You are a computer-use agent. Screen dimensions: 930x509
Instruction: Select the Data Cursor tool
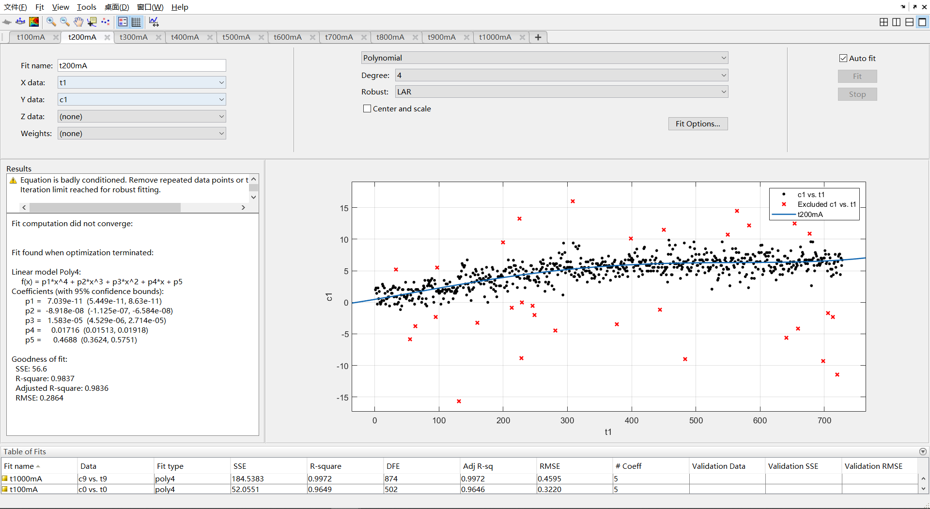click(92, 22)
